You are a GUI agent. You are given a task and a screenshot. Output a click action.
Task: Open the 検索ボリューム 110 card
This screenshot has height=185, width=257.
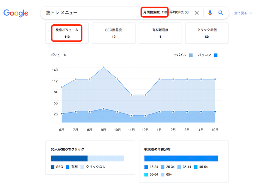tap(67, 33)
